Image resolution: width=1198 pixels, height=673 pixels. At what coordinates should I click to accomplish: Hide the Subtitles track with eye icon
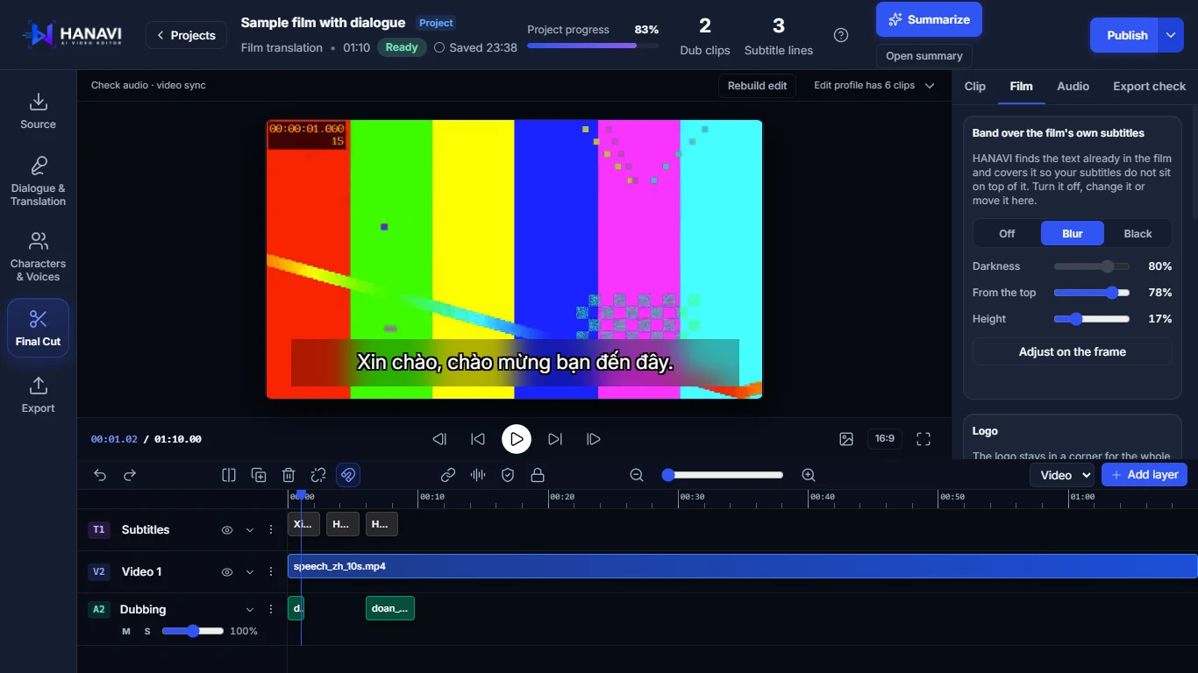point(226,530)
